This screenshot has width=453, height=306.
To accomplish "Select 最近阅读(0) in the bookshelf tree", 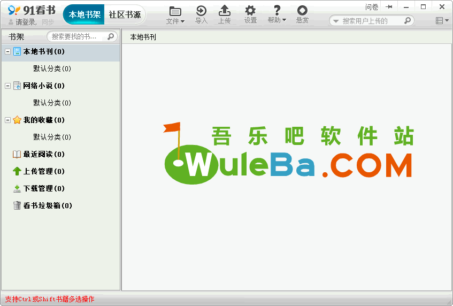I will point(44,154).
